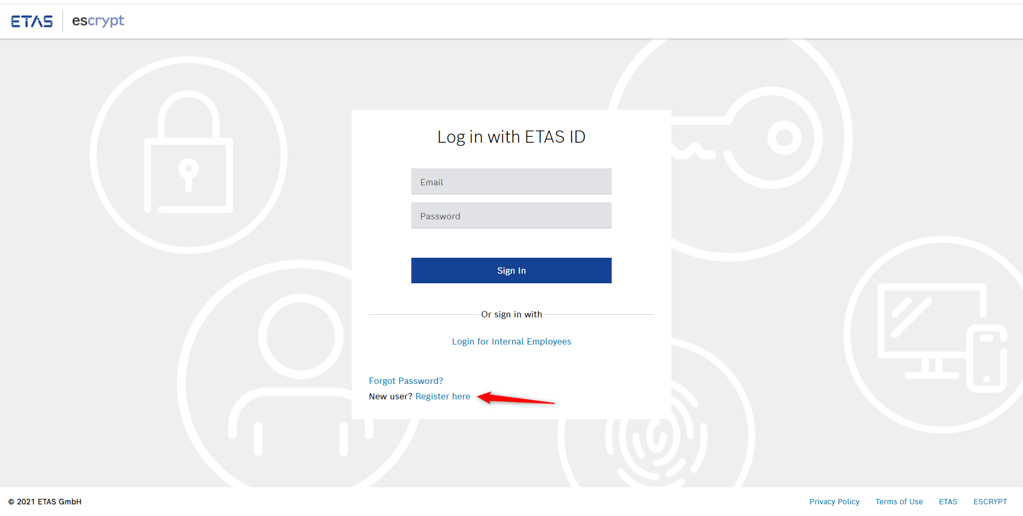Click the Register here link
This screenshot has width=1023, height=516.
(443, 396)
